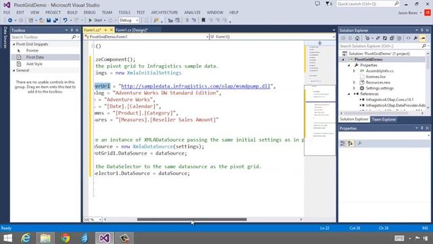Open the on-screen keyboard tray icon
Viewport: 433px width, 244px height.
pos(399,238)
